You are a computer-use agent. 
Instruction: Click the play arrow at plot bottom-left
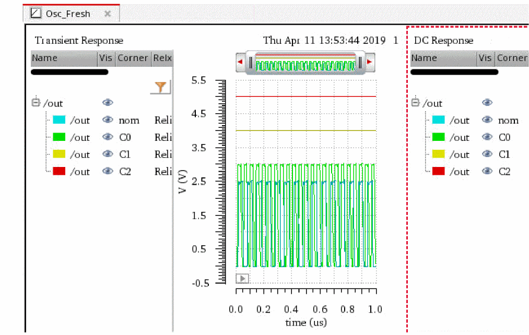(242, 279)
